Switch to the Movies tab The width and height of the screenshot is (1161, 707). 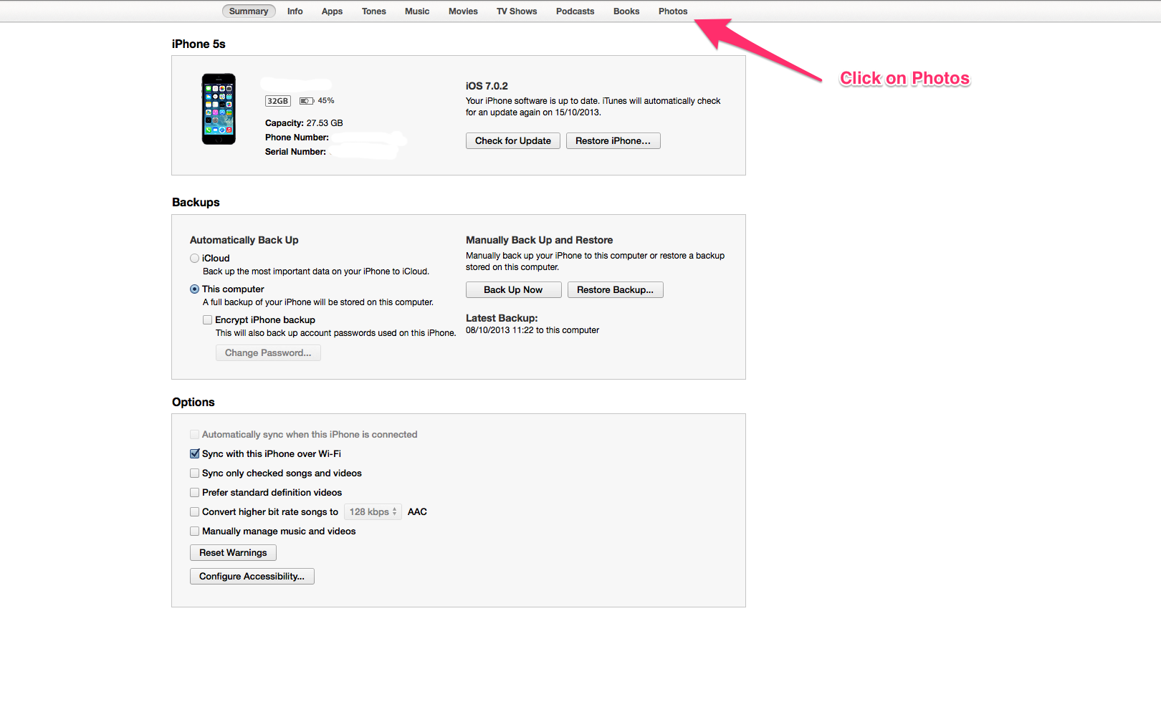(x=463, y=11)
